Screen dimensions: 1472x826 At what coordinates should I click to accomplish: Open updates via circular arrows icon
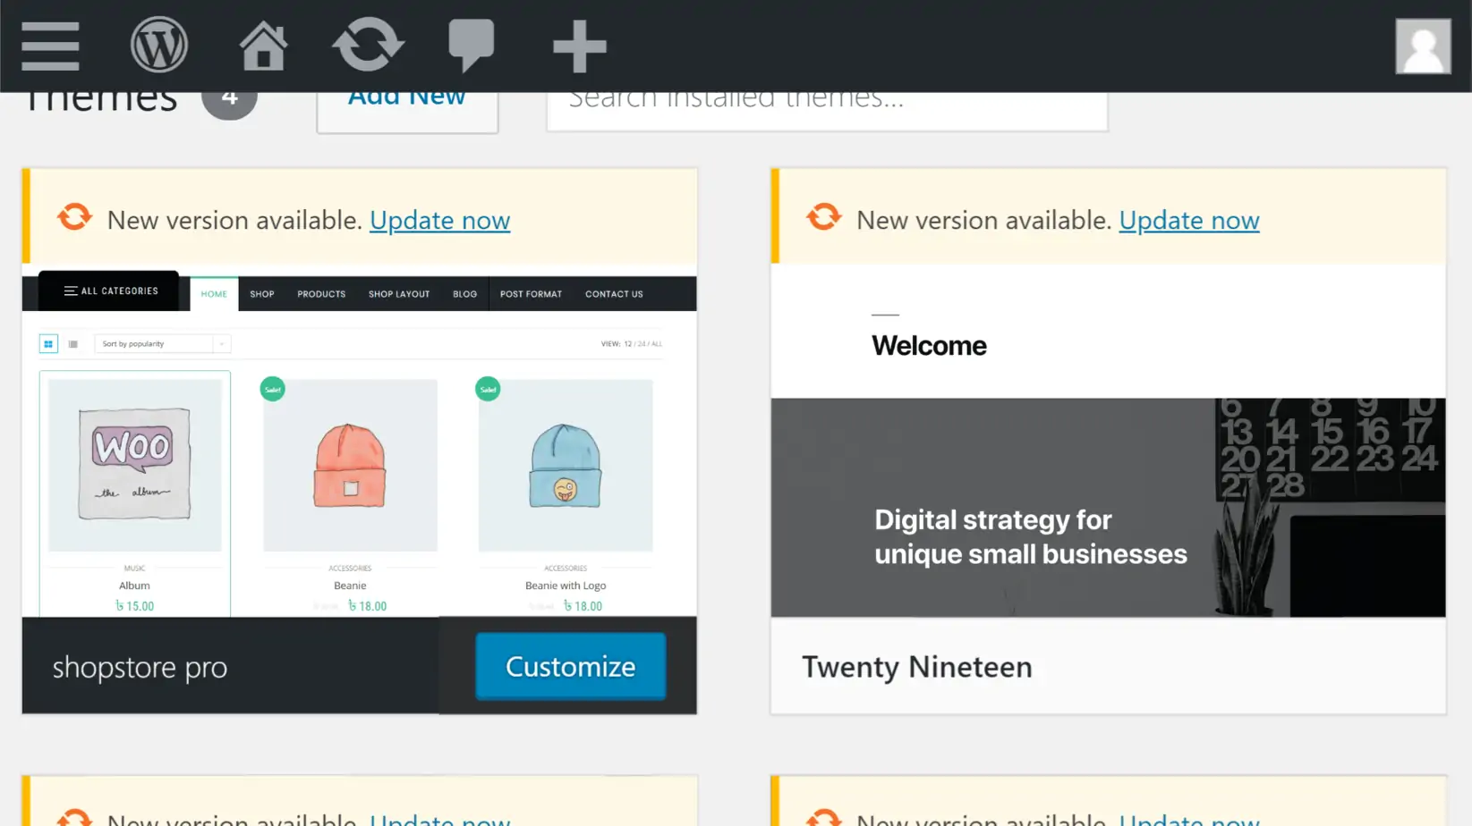pyautogui.click(x=368, y=45)
